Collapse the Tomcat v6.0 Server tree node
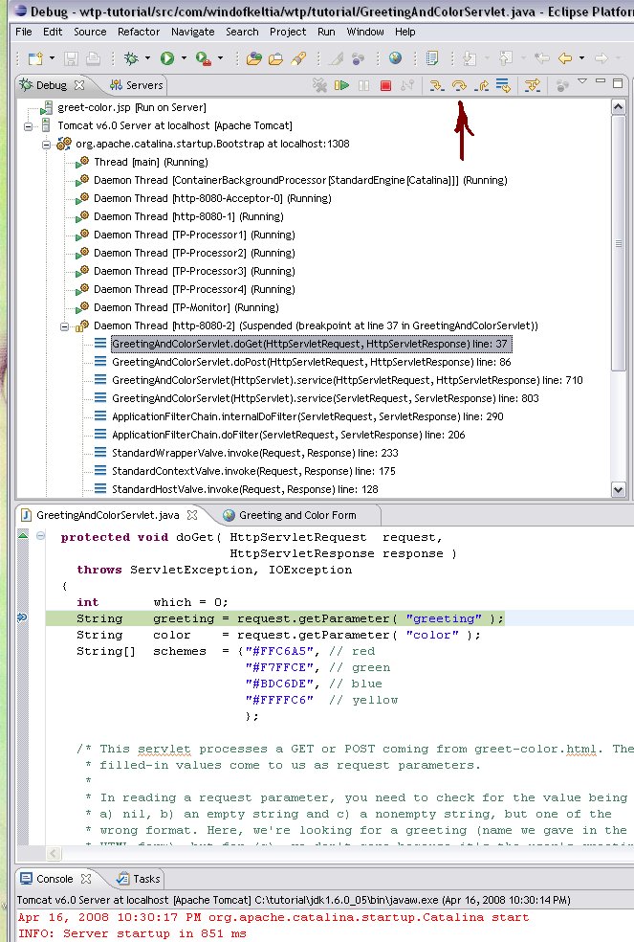 pos(29,126)
